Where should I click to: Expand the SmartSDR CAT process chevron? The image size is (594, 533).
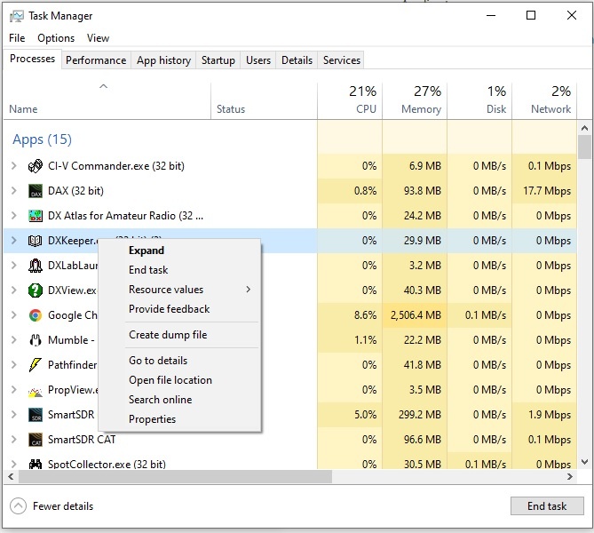click(14, 439)
